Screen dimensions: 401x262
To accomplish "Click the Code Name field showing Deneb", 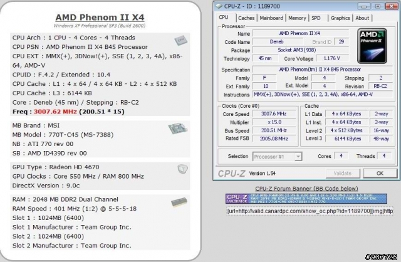I will pos(278,42).
